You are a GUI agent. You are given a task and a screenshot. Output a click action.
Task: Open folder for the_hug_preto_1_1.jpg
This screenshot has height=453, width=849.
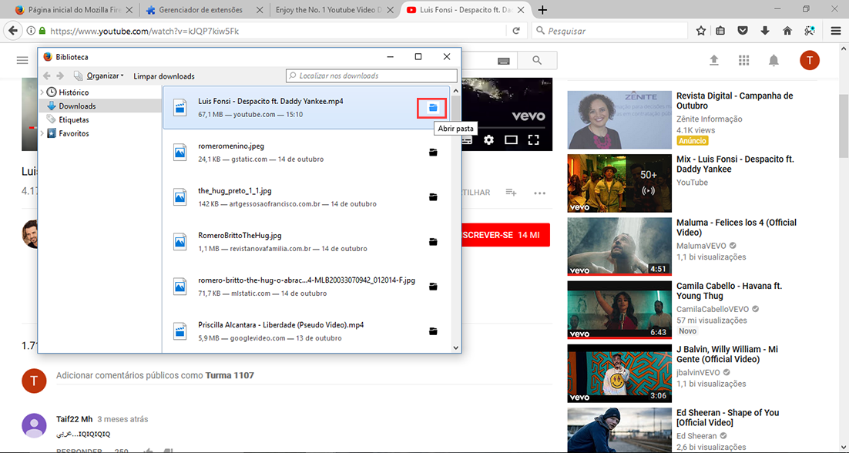coord(433,197)
